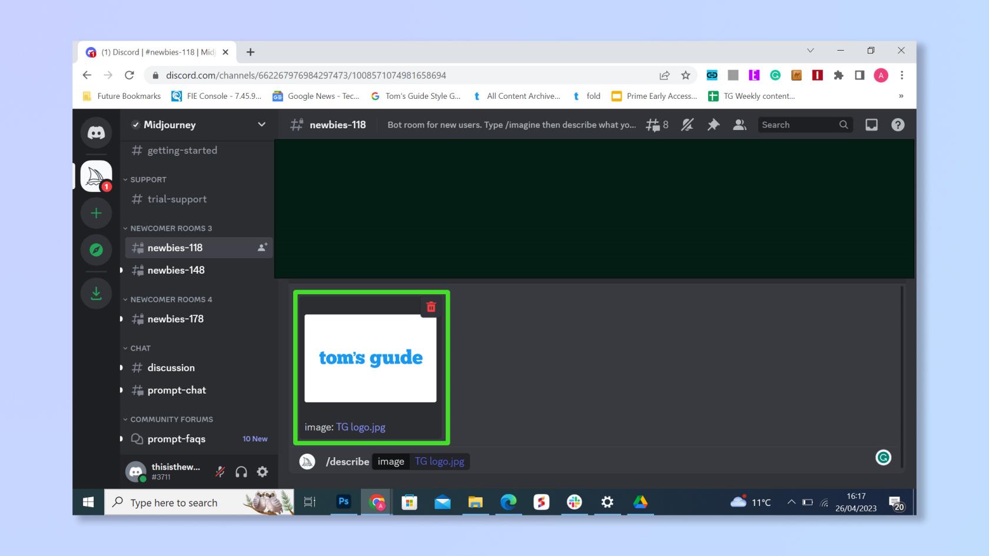This screenshot has height=556, width=989.
Task: Share this page icon in address bar
Action: coord(664,75)
